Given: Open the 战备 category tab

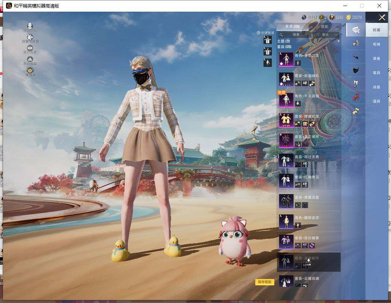Looking at the screenshot, I should (x=377, y=87).
